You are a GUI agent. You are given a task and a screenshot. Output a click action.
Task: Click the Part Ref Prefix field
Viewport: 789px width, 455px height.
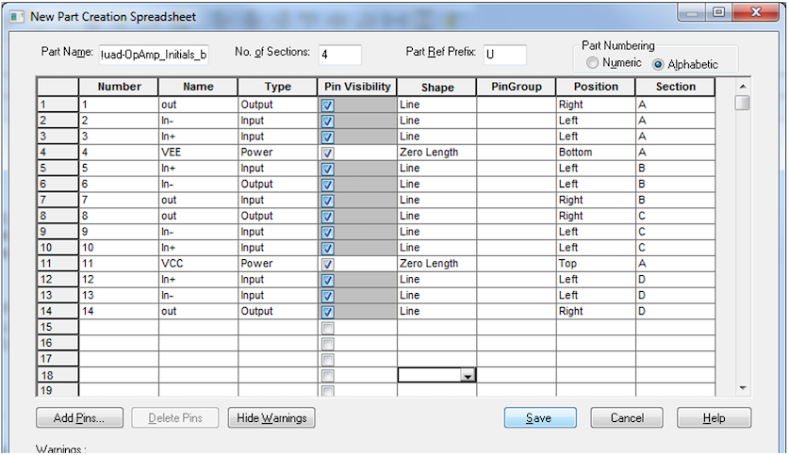(x=503, y=55)
